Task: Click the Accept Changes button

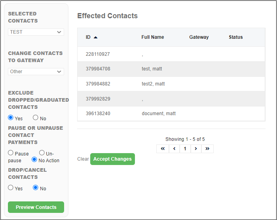Action: point(112,159)
